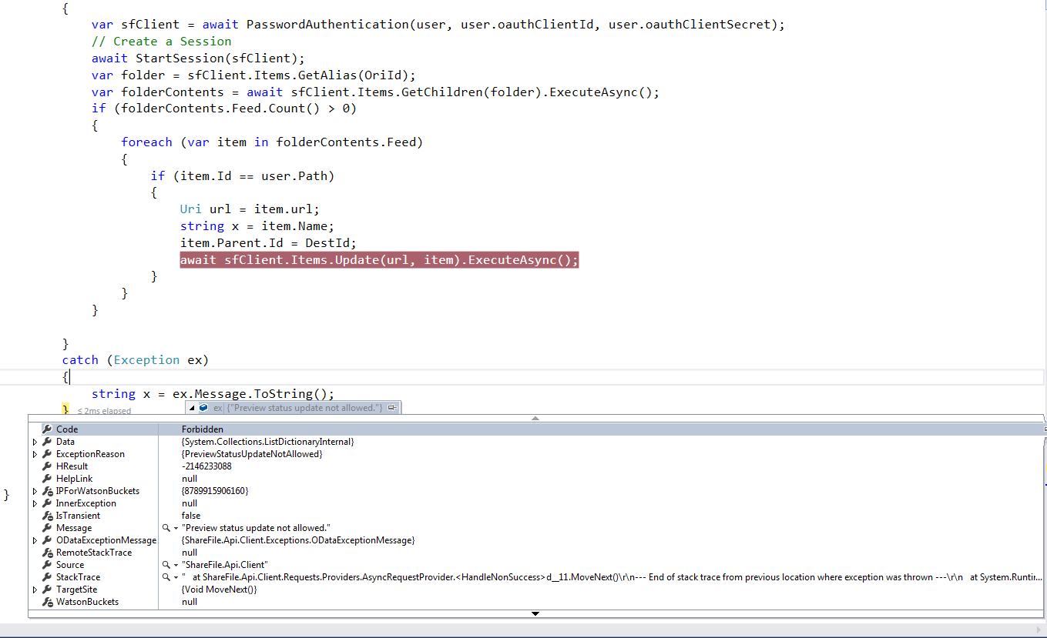This screenshot has height=638, width=1047.
Task: Click the wrench icon beside Source
Action: tap(47, 565)
